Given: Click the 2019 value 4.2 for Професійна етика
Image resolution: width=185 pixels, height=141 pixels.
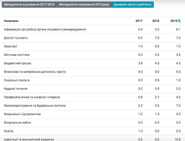Looking at the screenshot, I should coord(178,97).
